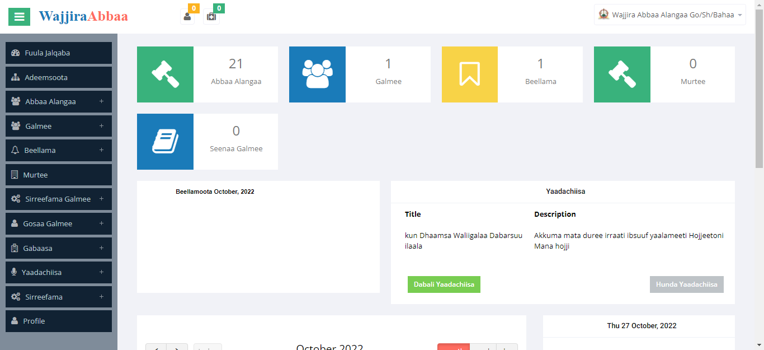
Task: Expand the Abbaa Alangaa sidebar menu
Action: pyautogui.click(x=59, y=102)
